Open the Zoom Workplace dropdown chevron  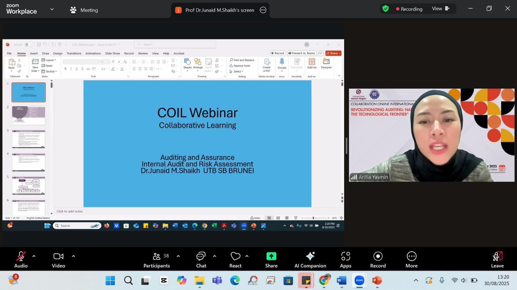click(x=52, y=9)
